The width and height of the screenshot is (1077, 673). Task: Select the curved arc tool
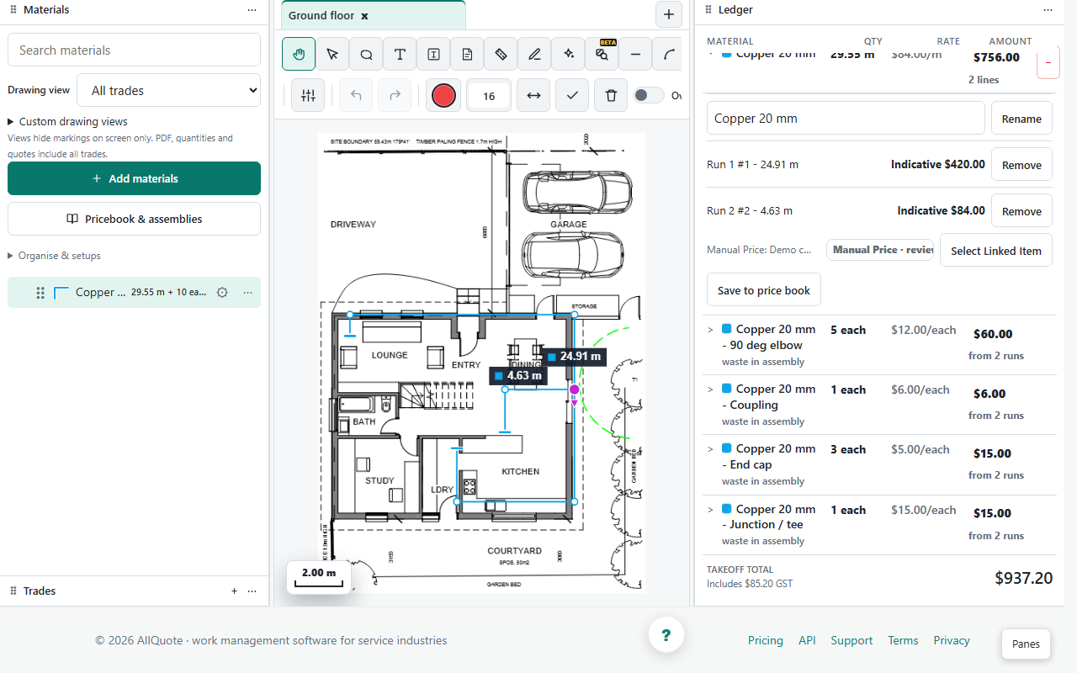point(668,54)
